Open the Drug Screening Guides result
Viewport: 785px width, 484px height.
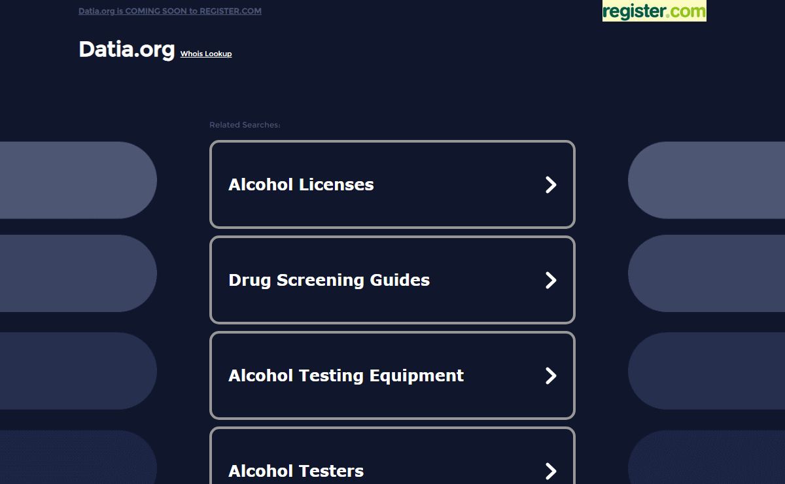pyautogui.click(x=392, y=280)
